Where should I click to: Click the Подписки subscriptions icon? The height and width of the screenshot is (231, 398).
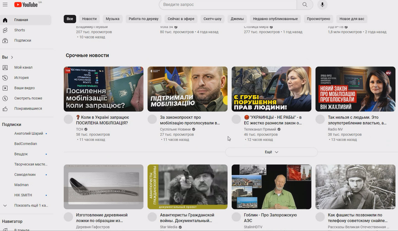5,40
